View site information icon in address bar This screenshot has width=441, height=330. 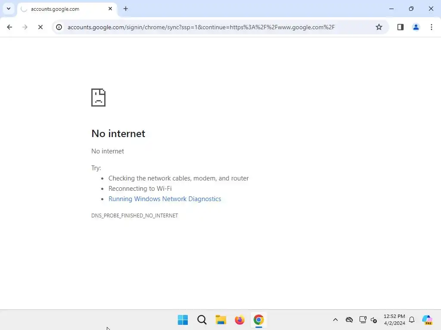(59, 27)
